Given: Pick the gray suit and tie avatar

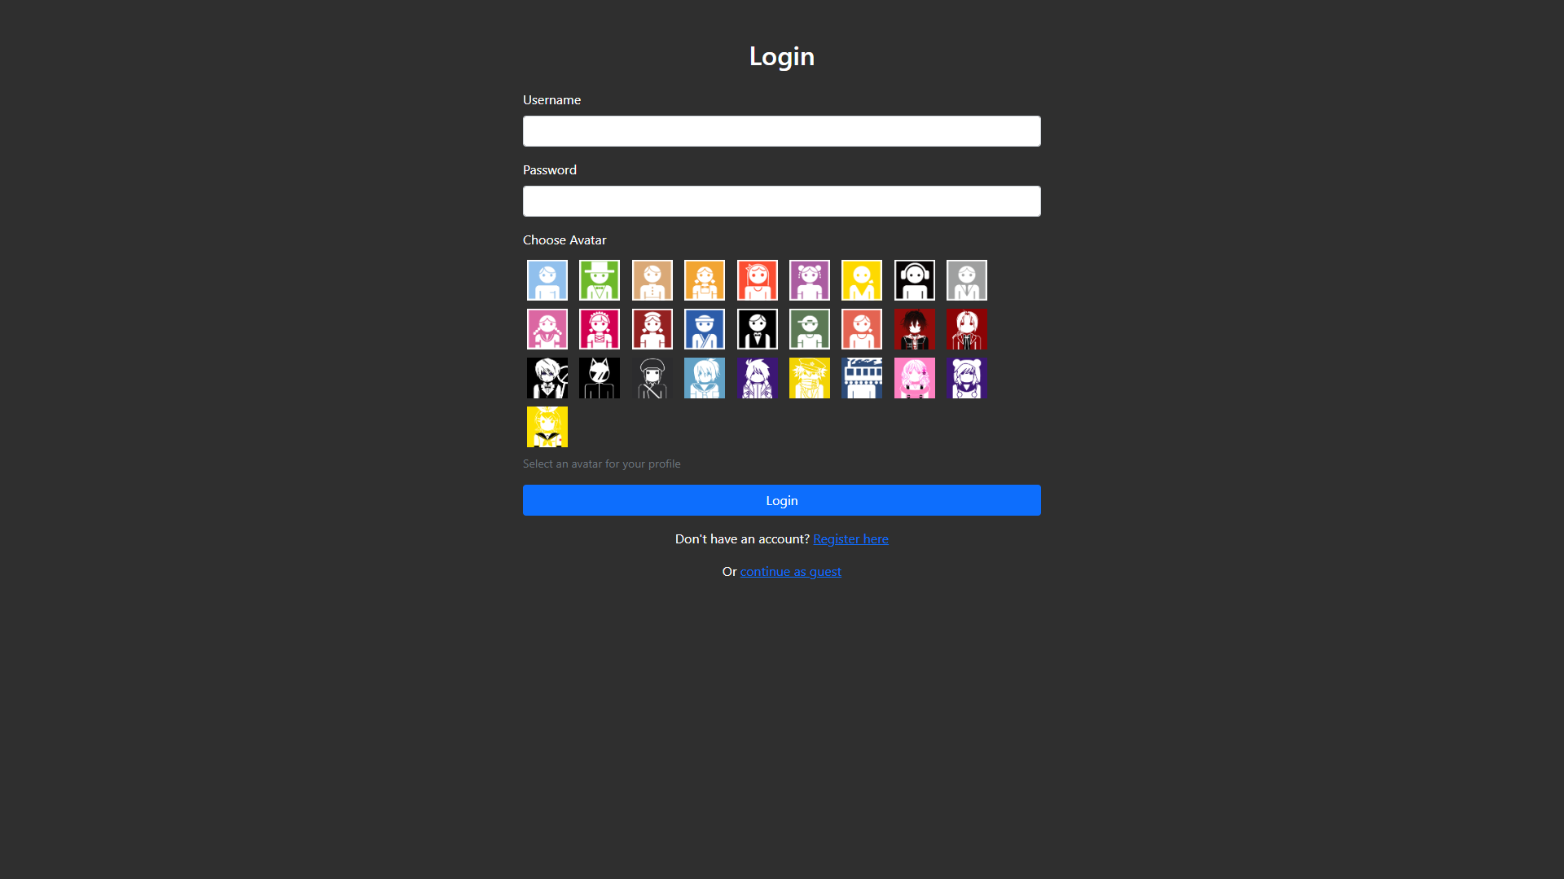Looking at the screenshot, I should click(967, 280).
